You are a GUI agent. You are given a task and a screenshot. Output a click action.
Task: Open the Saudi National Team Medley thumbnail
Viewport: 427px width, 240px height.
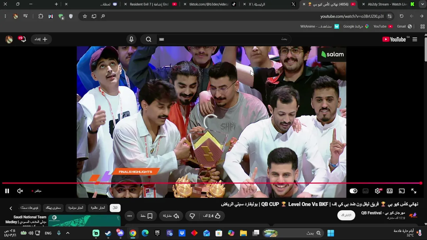84,220
